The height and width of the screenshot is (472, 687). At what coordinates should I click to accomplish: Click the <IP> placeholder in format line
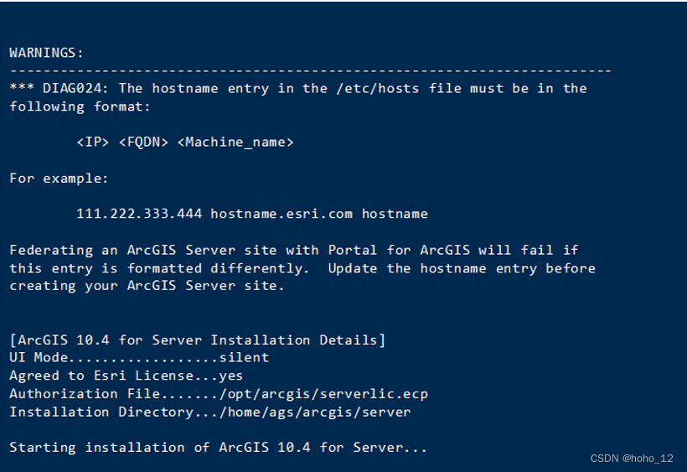[x=92, y=142]
